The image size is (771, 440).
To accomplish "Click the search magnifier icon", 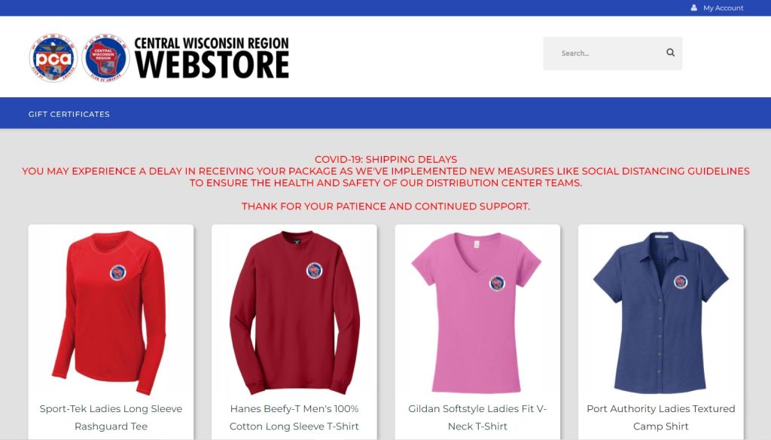I will coord(670,52).
